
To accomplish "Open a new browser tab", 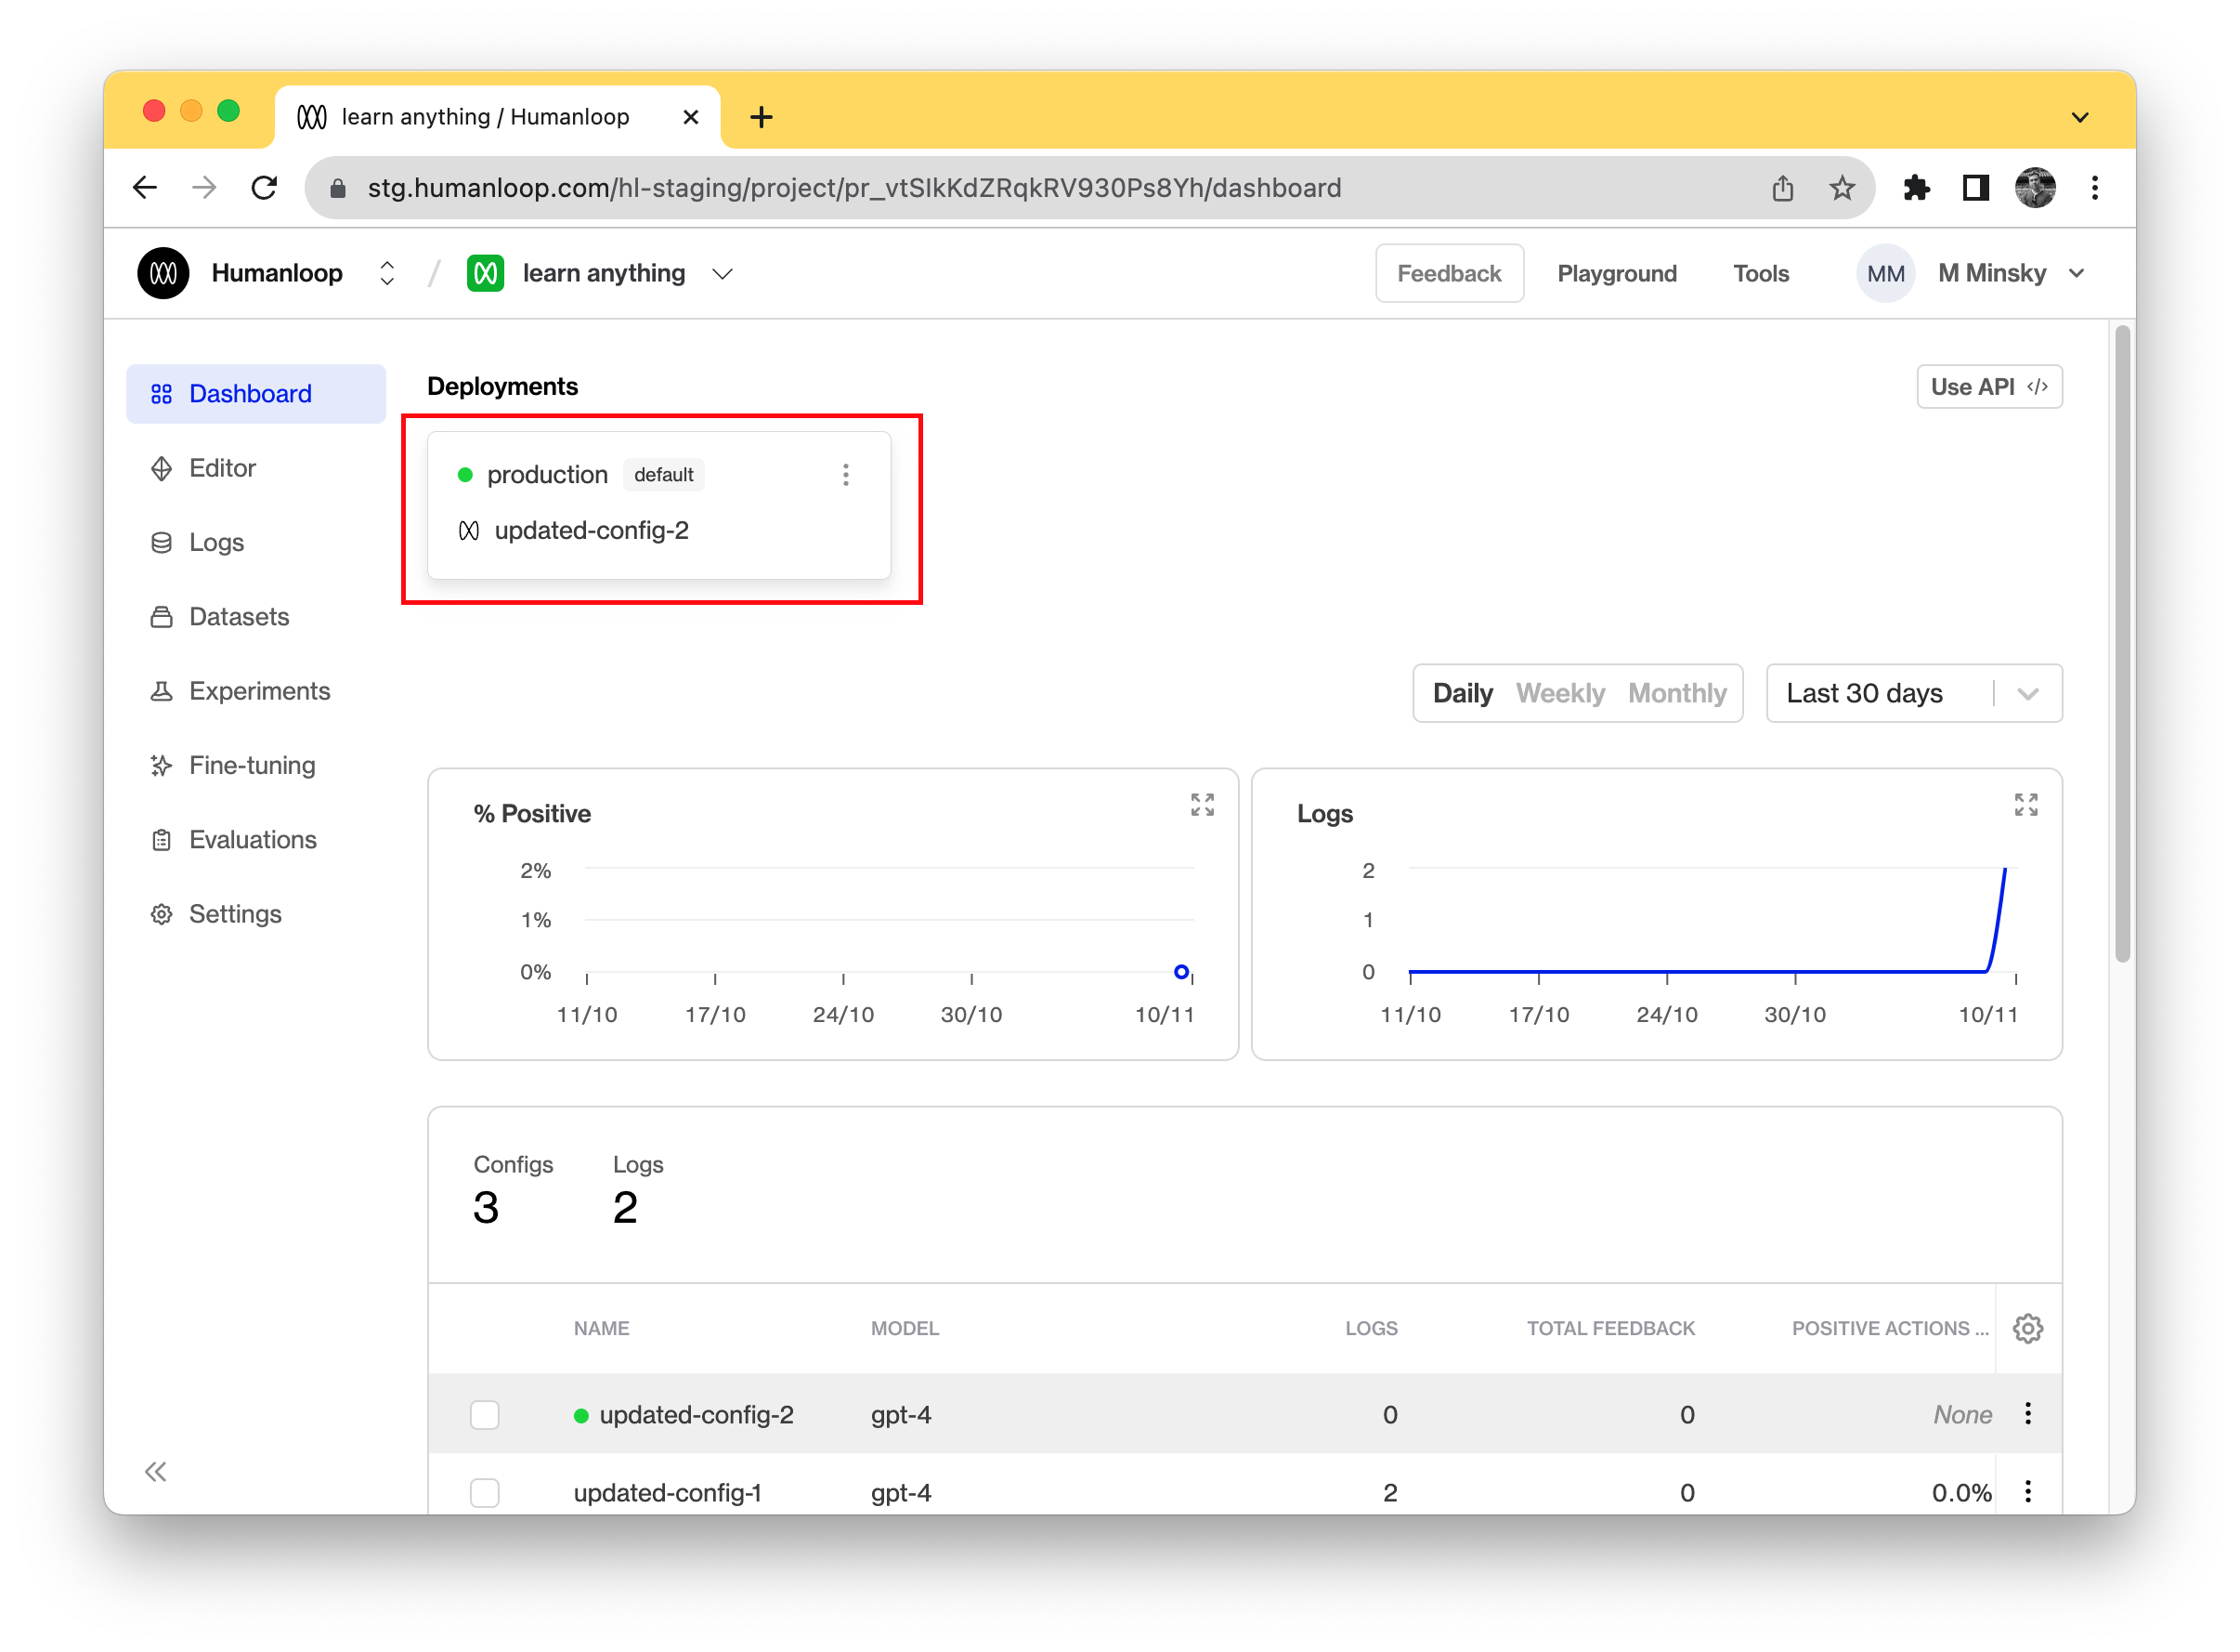I will [761, 117].
